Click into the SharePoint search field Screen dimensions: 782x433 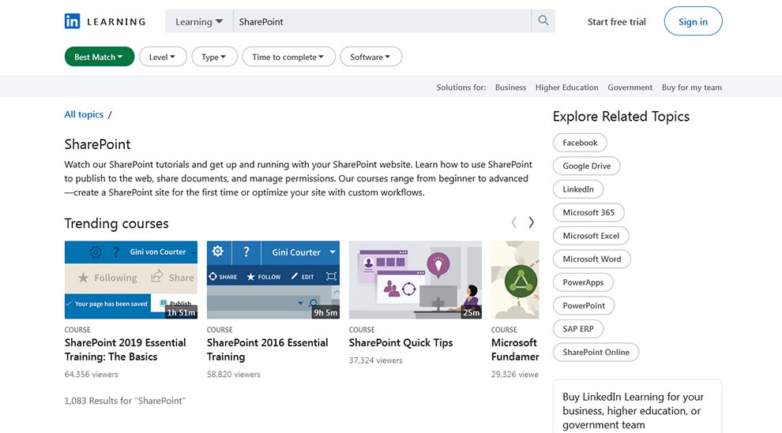point(382,21)
